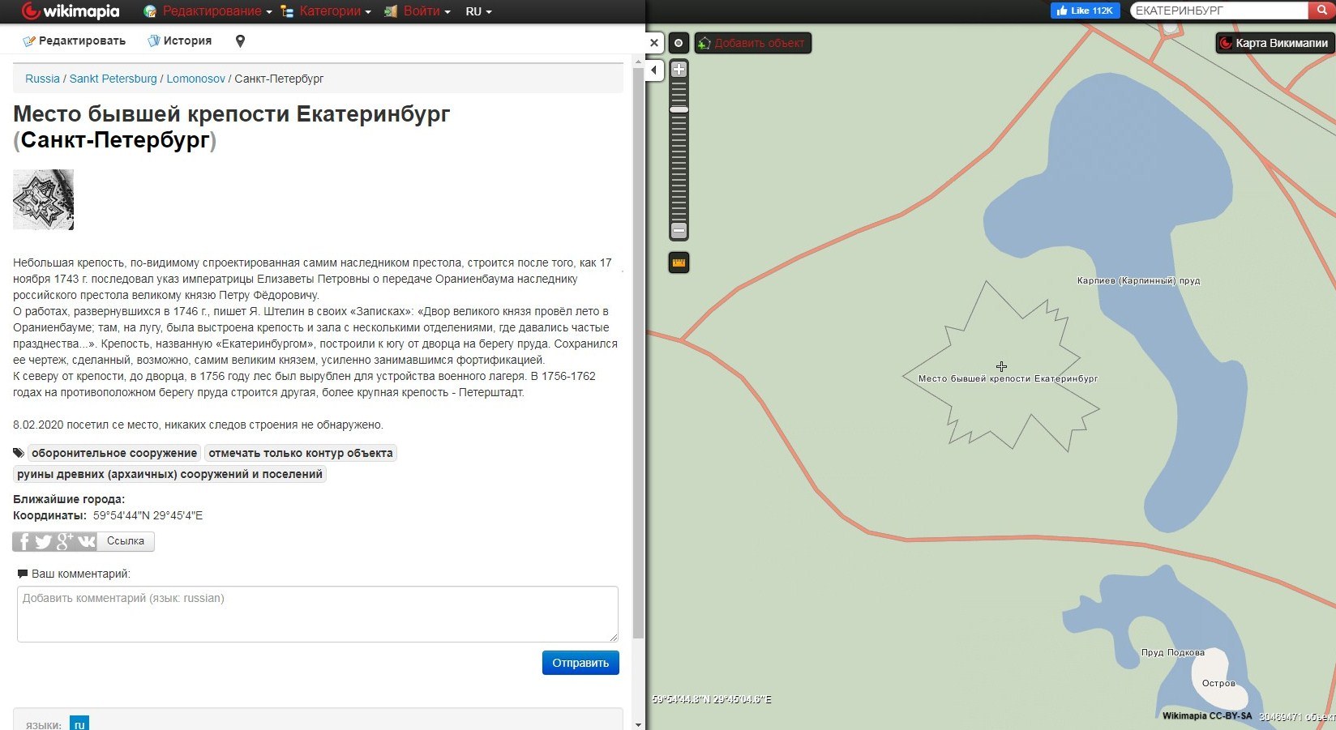Click the Пруд Подкова map label
This screenshot has width=1336, height=730.
(x=1172, y=652)
